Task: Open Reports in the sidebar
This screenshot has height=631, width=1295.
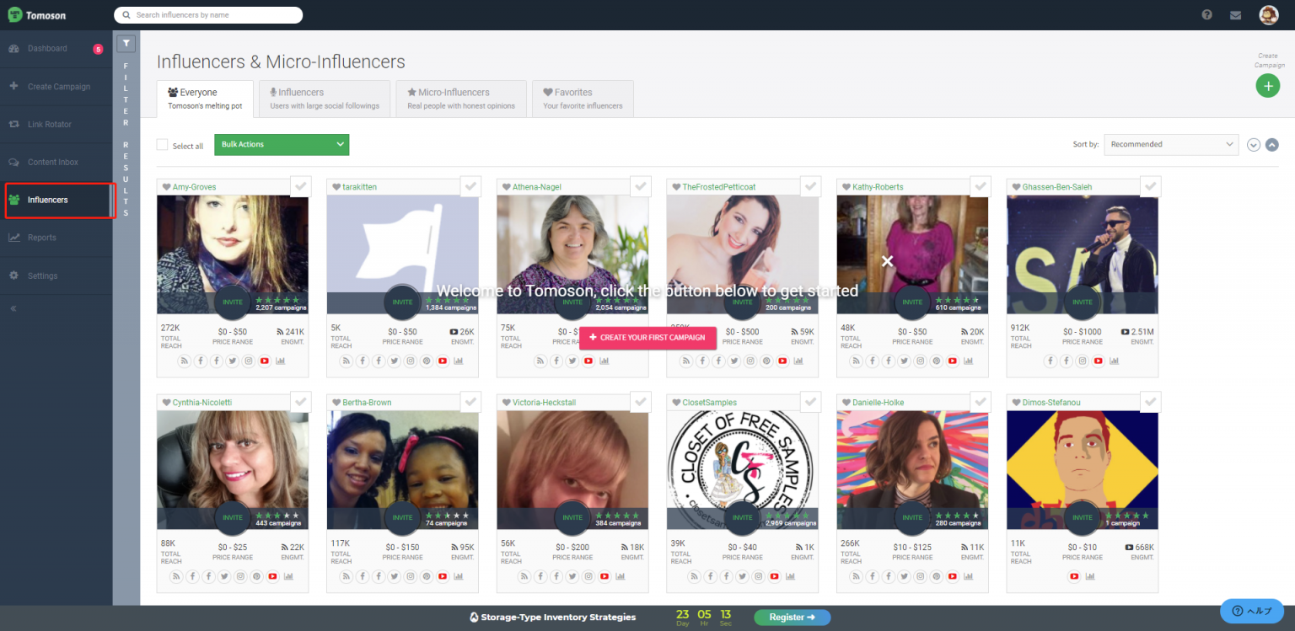Action: (x=56, y=238)
